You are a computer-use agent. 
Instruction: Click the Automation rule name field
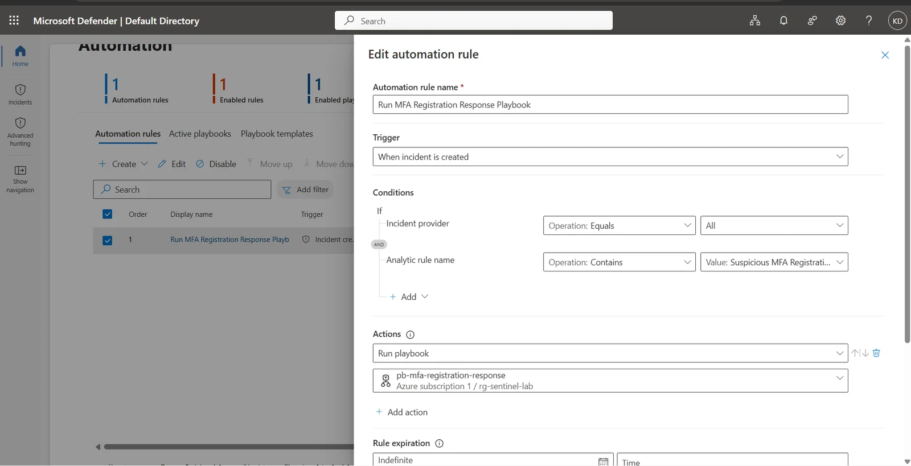click(610, 104)
